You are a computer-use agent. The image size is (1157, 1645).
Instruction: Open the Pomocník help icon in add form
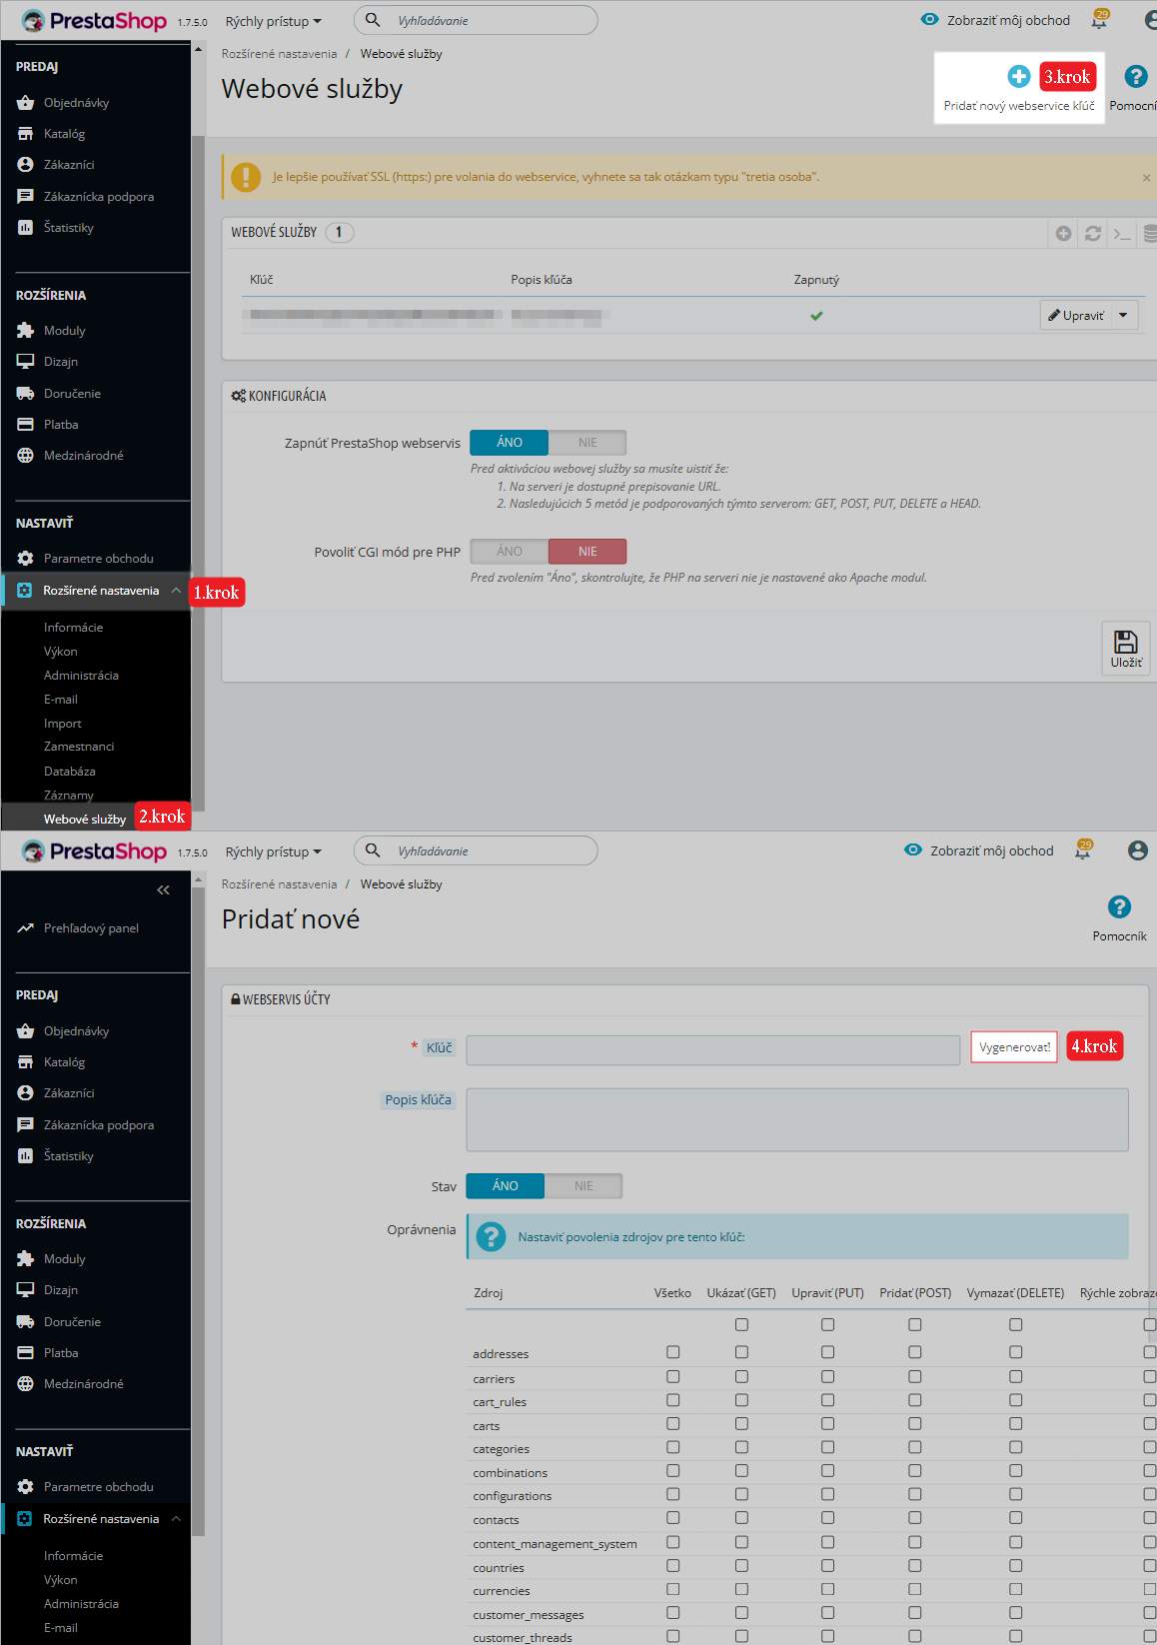[x=1119, y=907]
